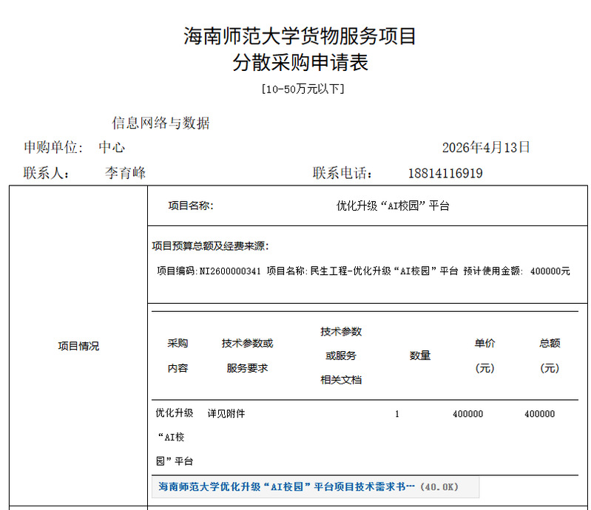Click the 详见附件 cell in the table

[226, 414]
